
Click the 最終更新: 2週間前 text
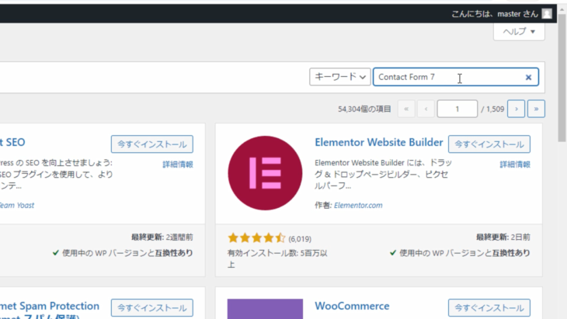point(162,237)
